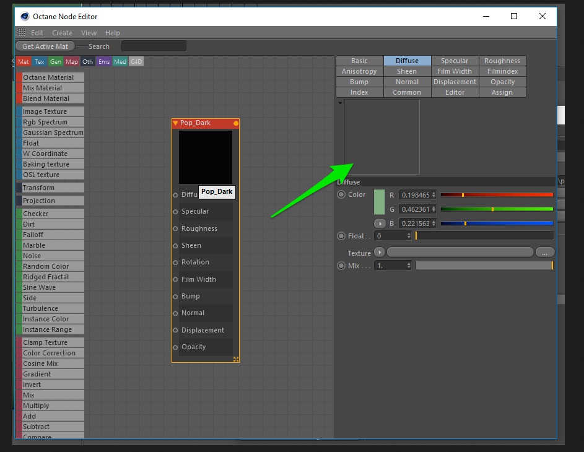Click the green diffuse color swatch

[x=379, y=202]
